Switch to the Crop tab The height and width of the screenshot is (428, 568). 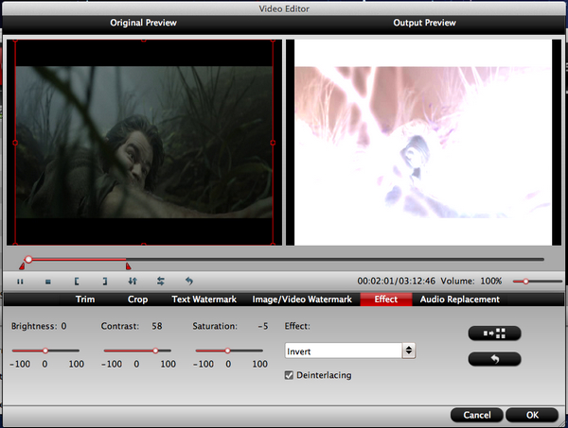[x=137, y=300]
